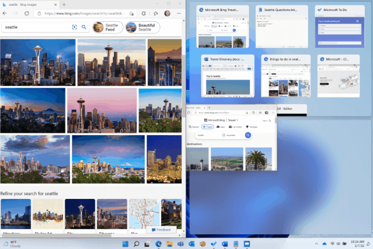Open palm tree destination image in Travel window
The height and width of the screenshot is (249, 373).
258,159
